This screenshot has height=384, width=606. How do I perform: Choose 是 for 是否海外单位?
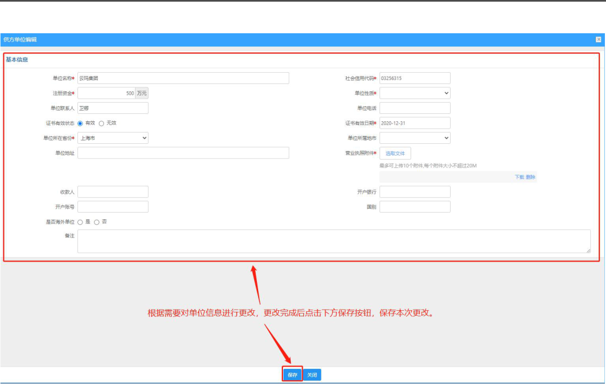[80, 222]
